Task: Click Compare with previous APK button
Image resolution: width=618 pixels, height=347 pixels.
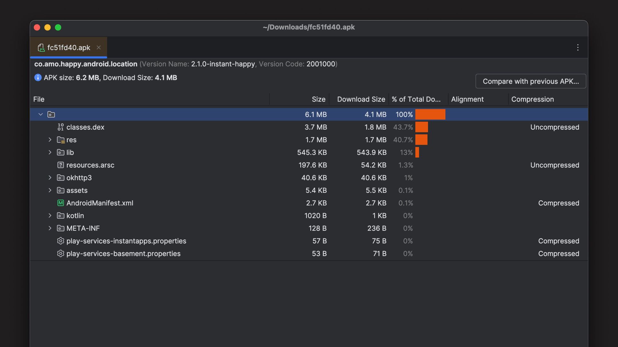Action: [x=530, y=81]
